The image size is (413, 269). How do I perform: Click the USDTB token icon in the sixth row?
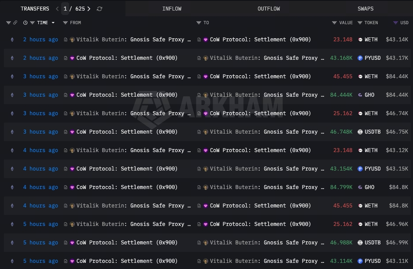(x=360, y=132)
